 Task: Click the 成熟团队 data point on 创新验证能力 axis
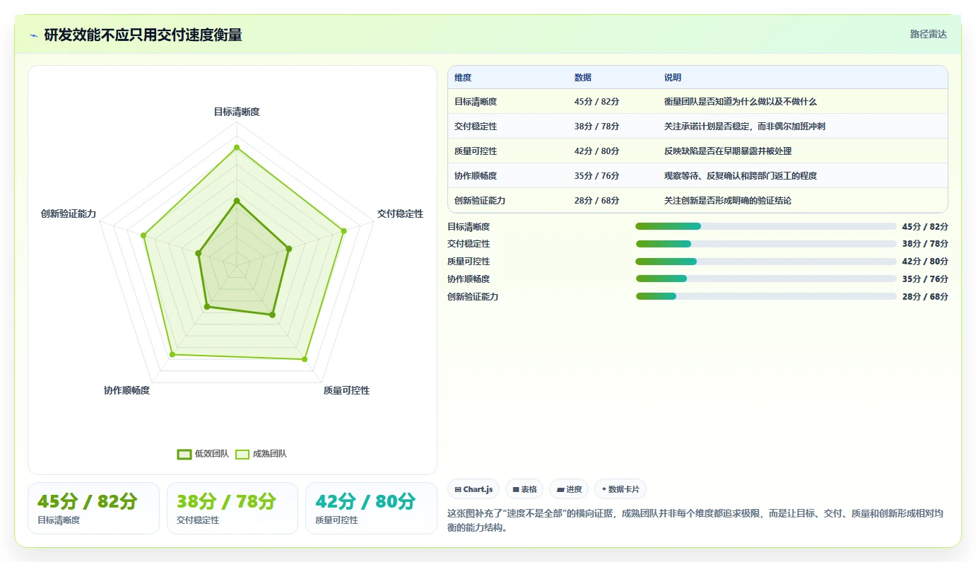tap(143, 235)
